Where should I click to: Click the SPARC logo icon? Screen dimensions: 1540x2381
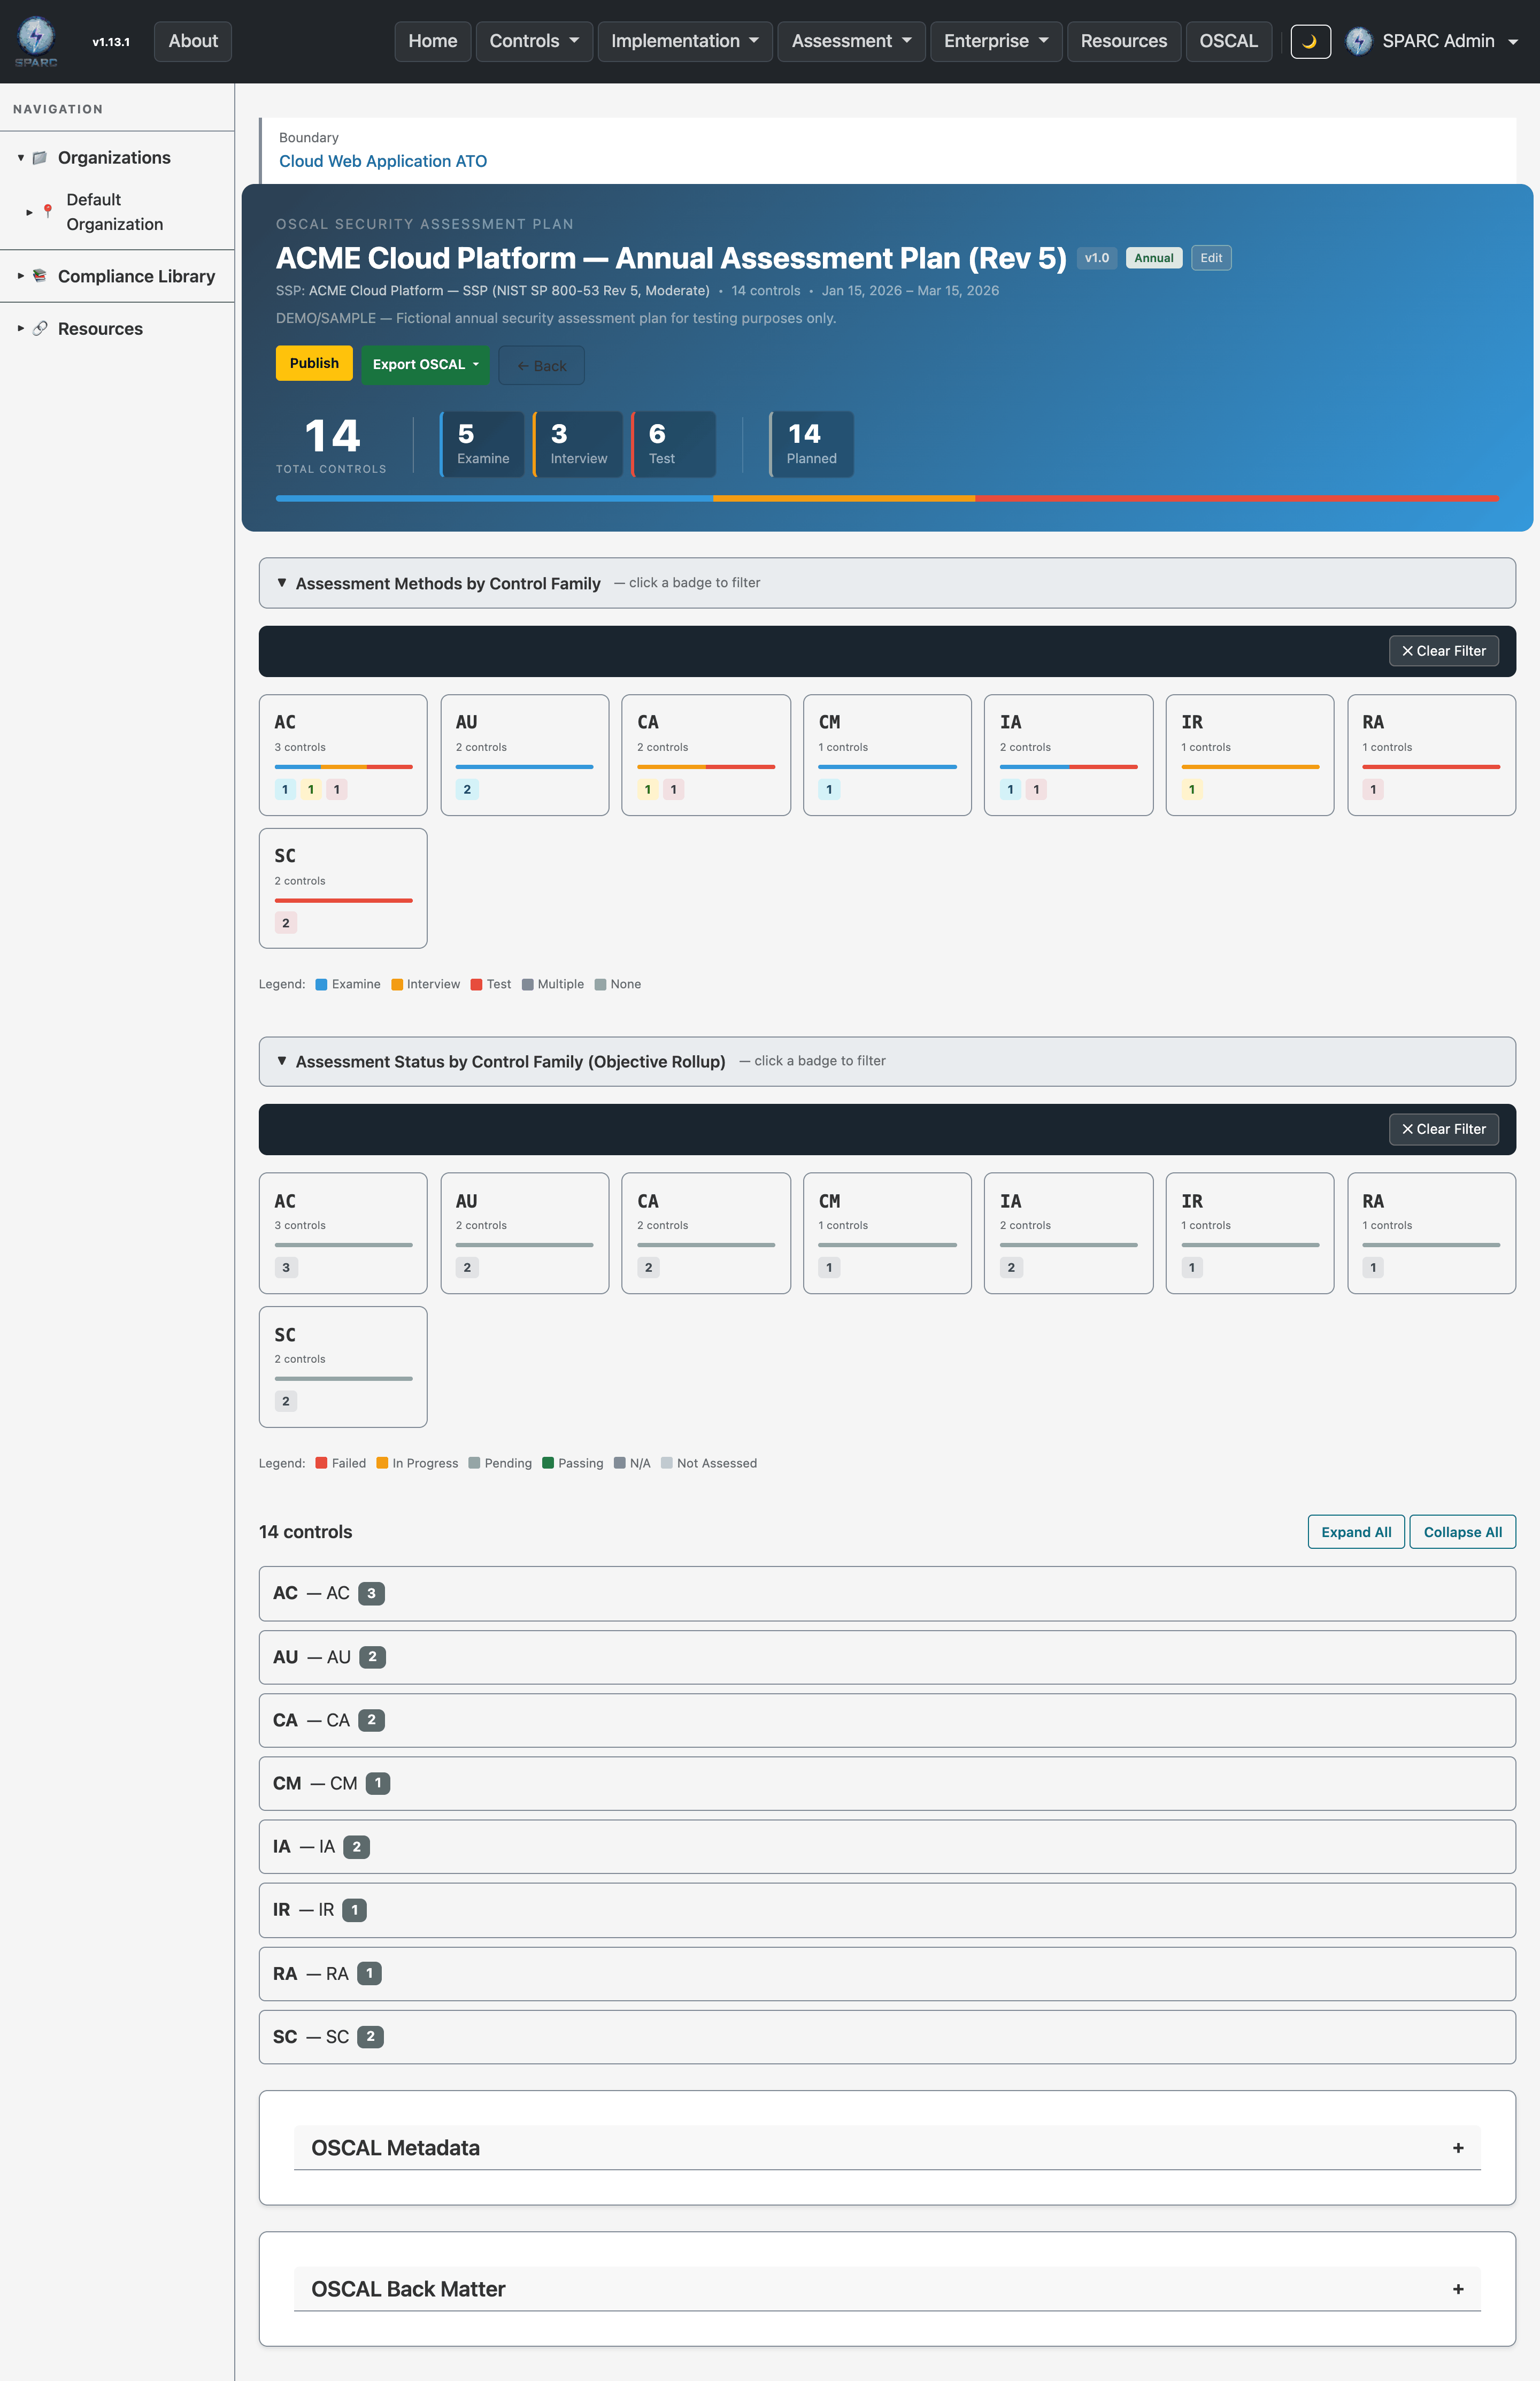pyautogui.click(x=36, y=41)
